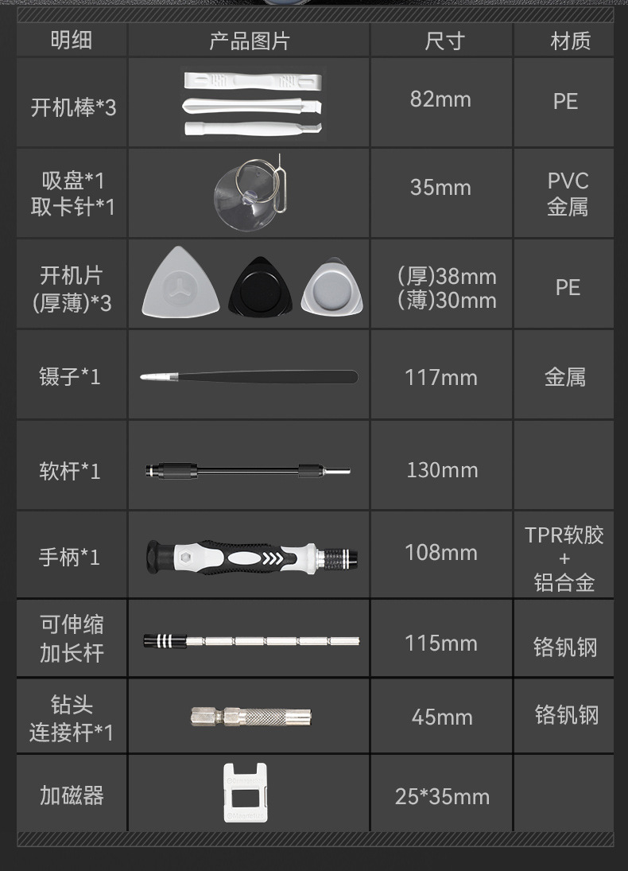Select the 25*35mm size cell
This screenshot has height=871, width=628.
(x=441, y=793)
